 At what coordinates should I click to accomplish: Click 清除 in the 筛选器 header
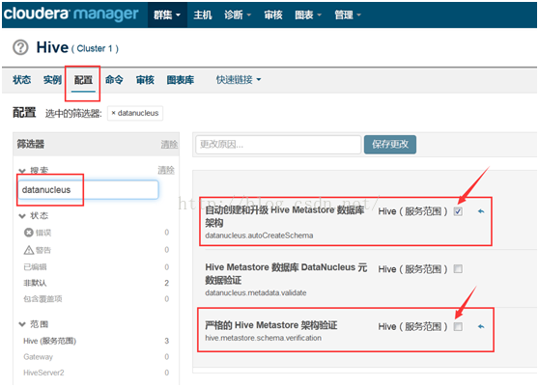coord(169,145)
